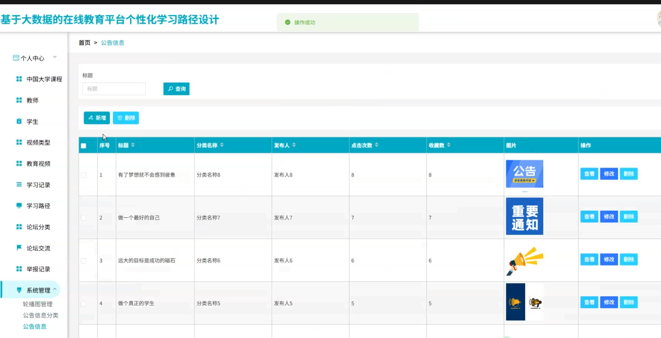Toggle the select-all header checkbox
Screen dimensions: 661x338
[x=83, y=146]
